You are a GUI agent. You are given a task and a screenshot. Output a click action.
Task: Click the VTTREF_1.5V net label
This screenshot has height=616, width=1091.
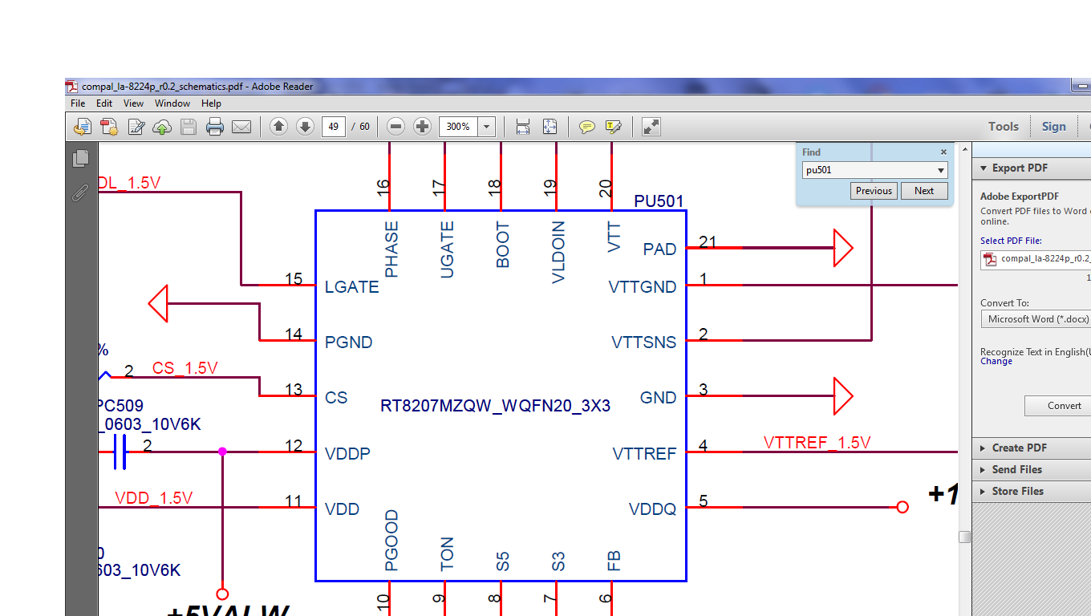click(817, 443)
